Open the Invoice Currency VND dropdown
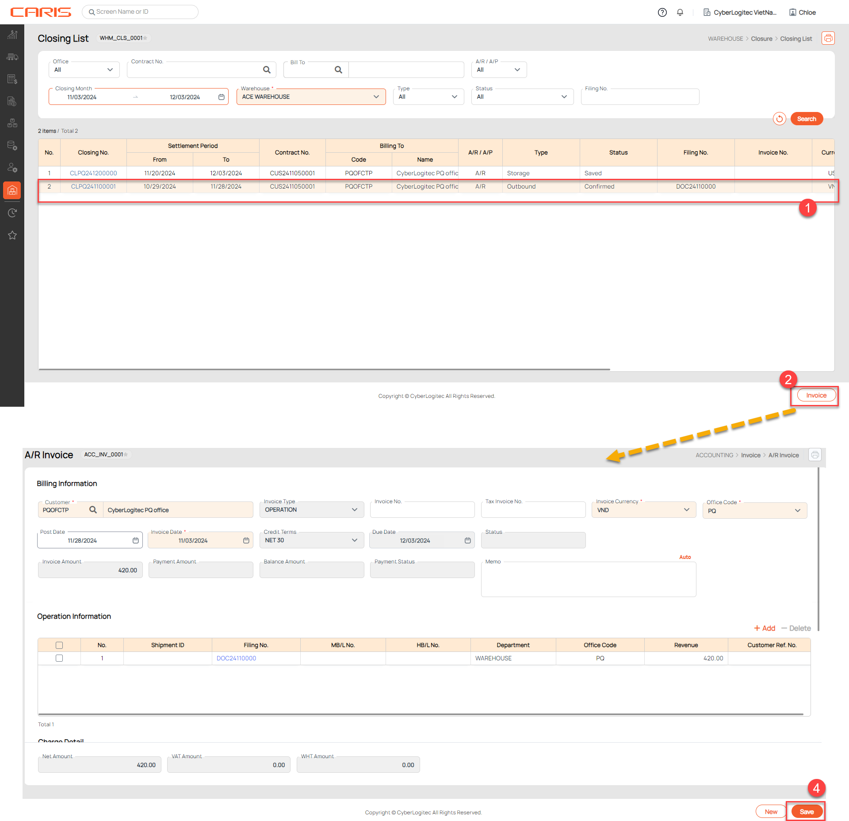Image resolution: width=849 pixels, height=821 pixels. (643, 510)
